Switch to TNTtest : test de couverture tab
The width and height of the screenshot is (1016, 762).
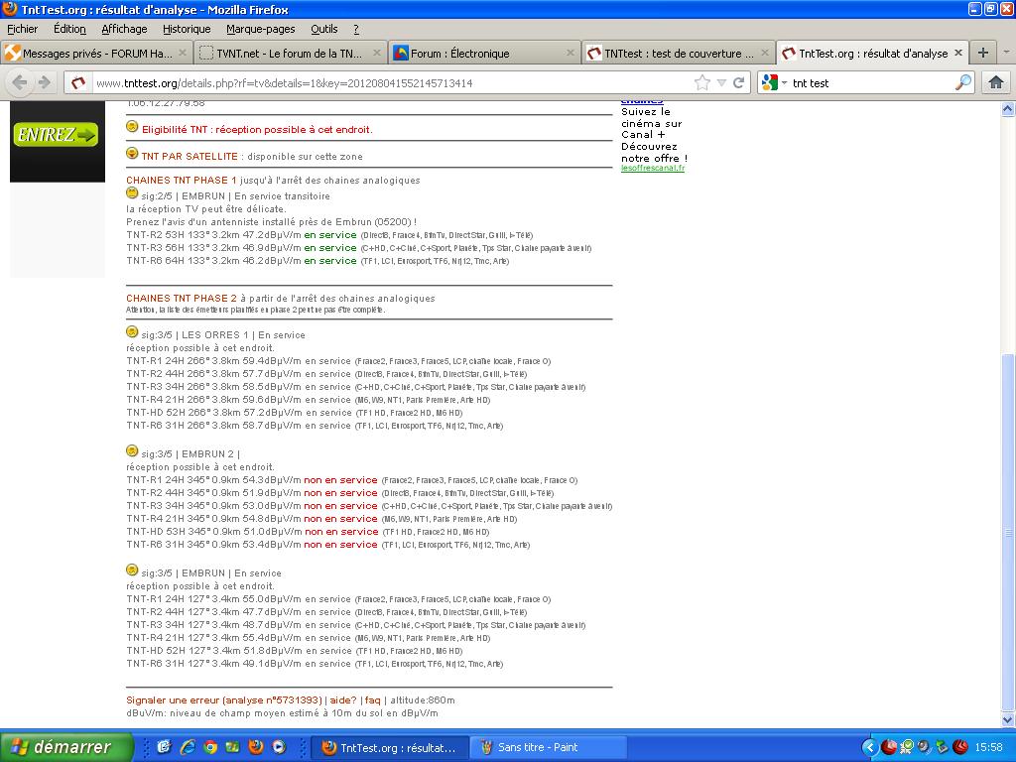click(679, 54)
